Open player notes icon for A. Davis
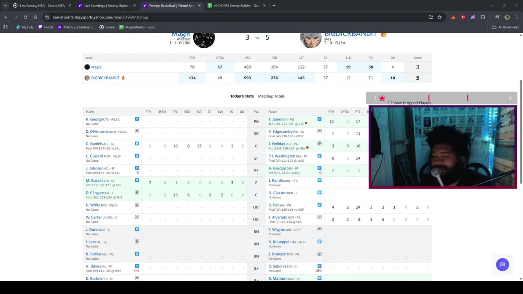Viewport: 523px width, 294px height. (137, 266)
